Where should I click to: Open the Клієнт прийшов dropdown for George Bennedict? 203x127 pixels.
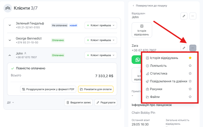click(x=101, y=40)
